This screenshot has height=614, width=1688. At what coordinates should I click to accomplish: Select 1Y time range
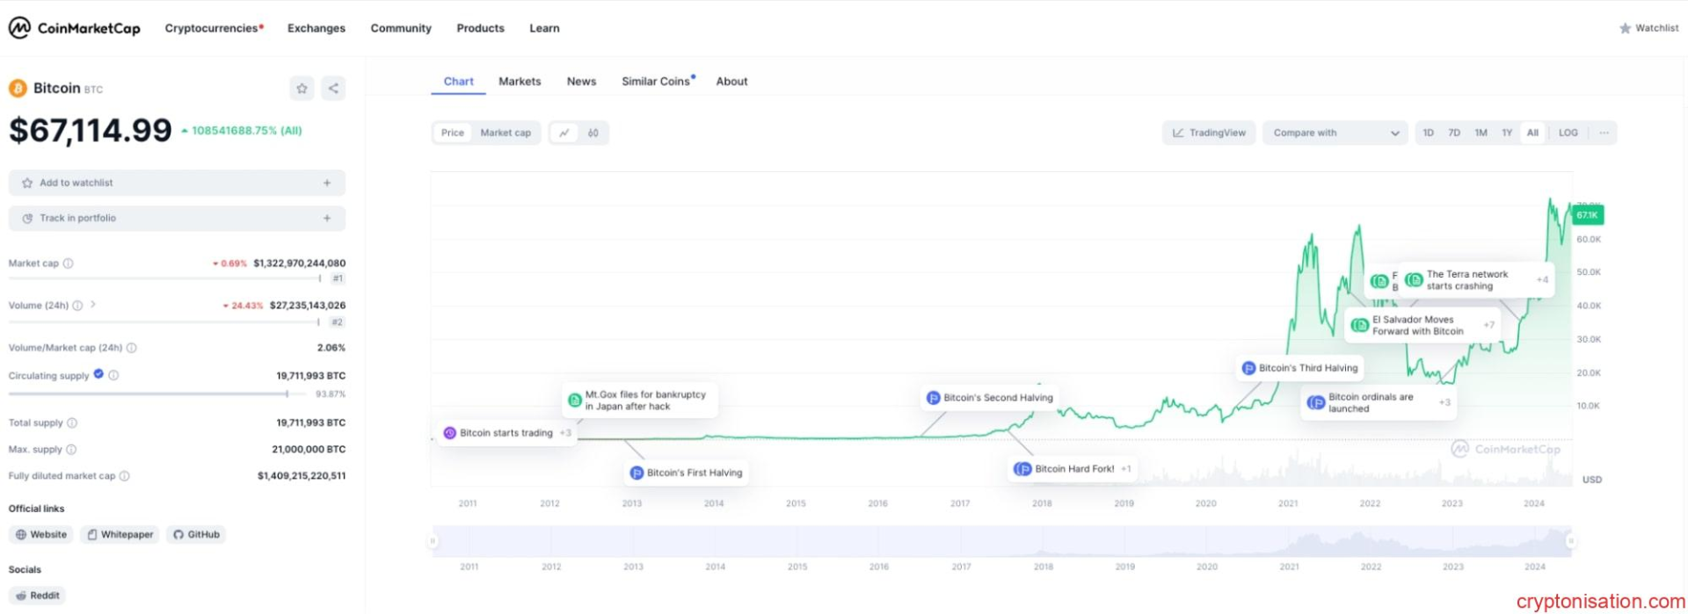[1507, 133]
